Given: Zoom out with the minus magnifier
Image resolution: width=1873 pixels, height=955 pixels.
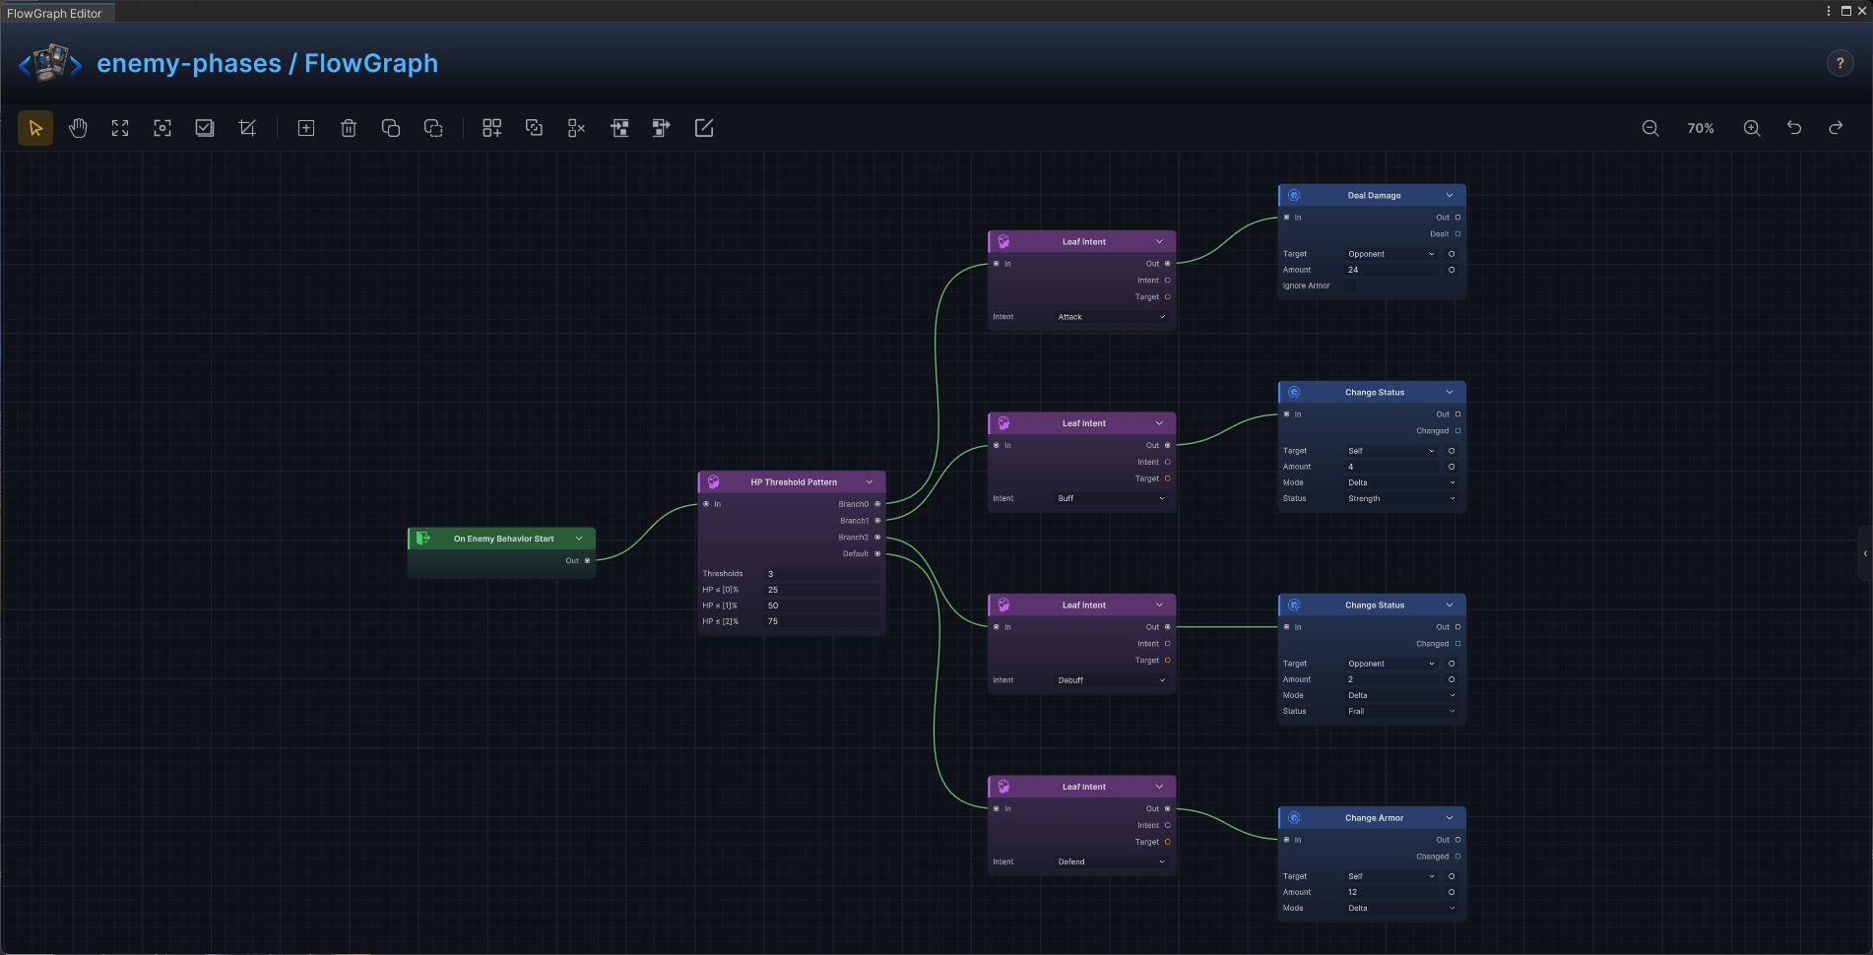Looking at the screenshot, I should pyautogui.click(x=1650, y=128).
